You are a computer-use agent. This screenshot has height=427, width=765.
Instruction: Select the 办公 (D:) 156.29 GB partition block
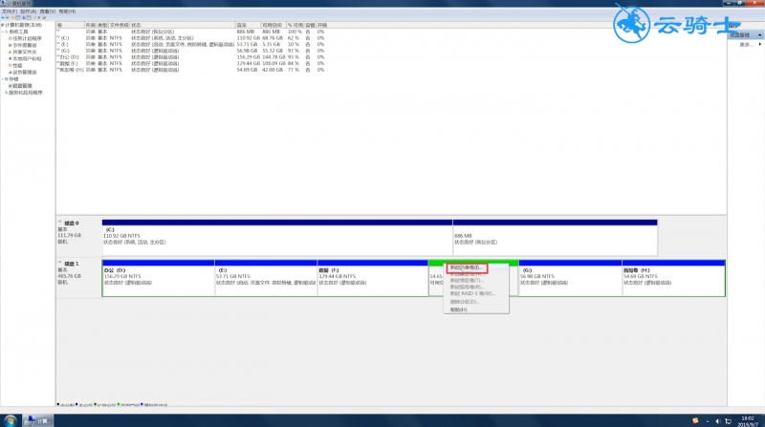(x=158, y=278)
